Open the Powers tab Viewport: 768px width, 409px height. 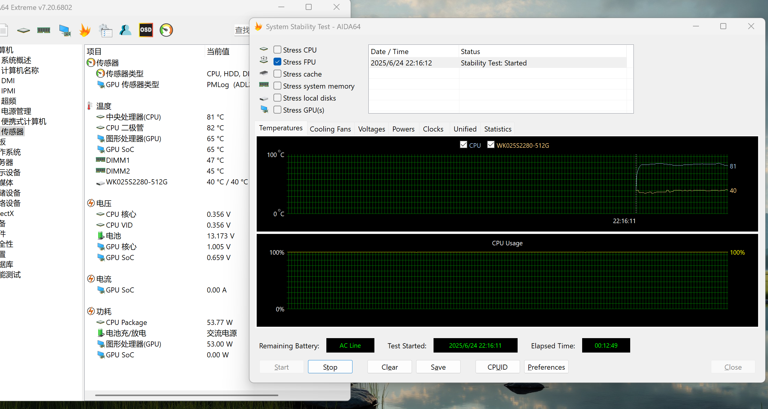point(403,129)
